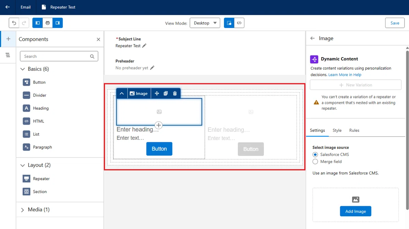Switch to the Rules tab

coord(354,130)
